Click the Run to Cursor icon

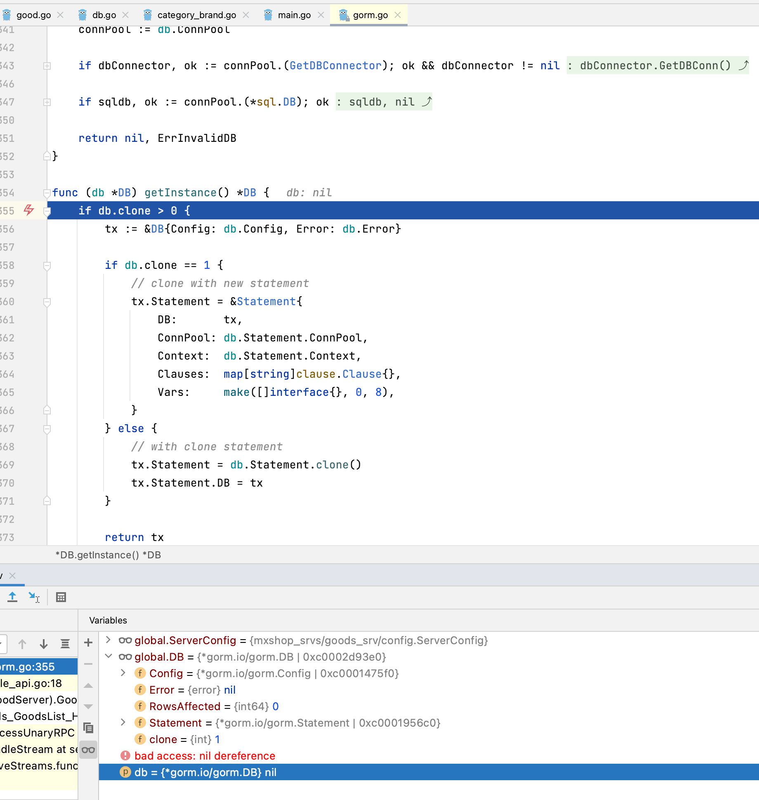(x=34, y=597)
